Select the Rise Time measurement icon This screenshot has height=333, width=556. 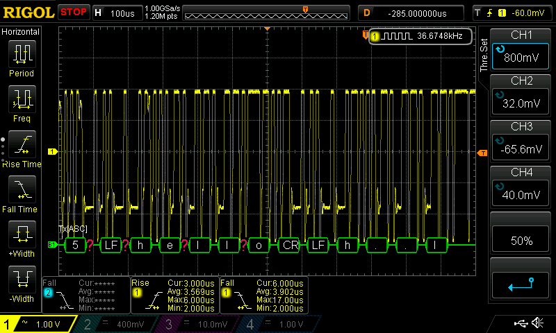point(22,144)
